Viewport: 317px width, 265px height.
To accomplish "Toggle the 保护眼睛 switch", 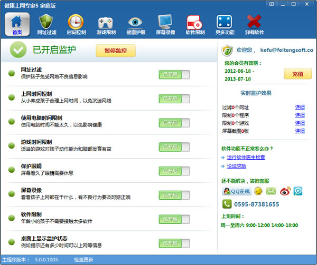I will (174, 171).
